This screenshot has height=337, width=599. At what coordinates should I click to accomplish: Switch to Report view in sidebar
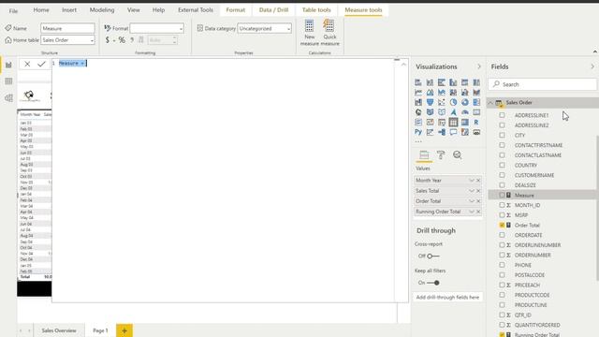point(8,65)
